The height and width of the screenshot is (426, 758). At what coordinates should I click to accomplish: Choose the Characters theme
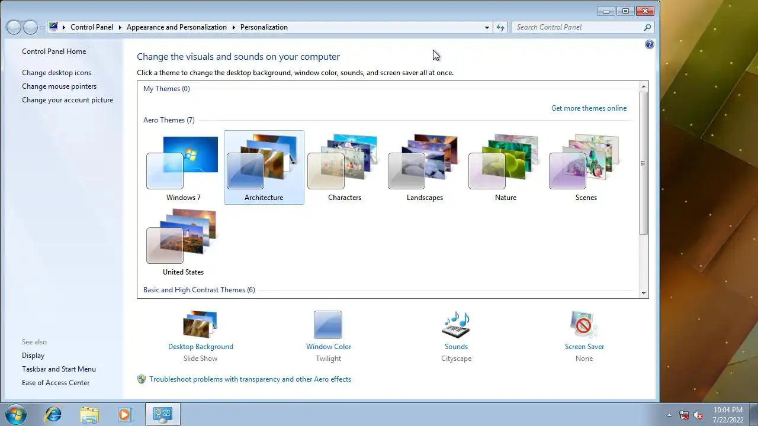tap(345, 167)
